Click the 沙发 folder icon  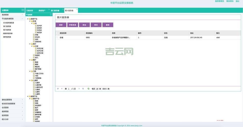34,46
